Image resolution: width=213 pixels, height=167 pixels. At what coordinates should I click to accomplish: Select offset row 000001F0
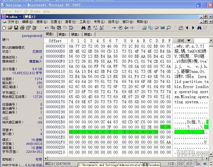(x=55, y=142)
